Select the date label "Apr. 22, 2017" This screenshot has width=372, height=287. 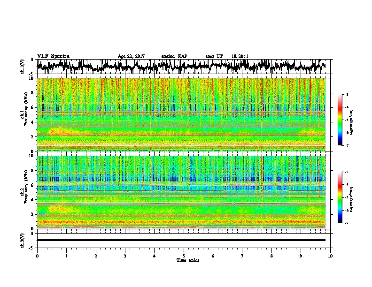click(x=131, y=56)
